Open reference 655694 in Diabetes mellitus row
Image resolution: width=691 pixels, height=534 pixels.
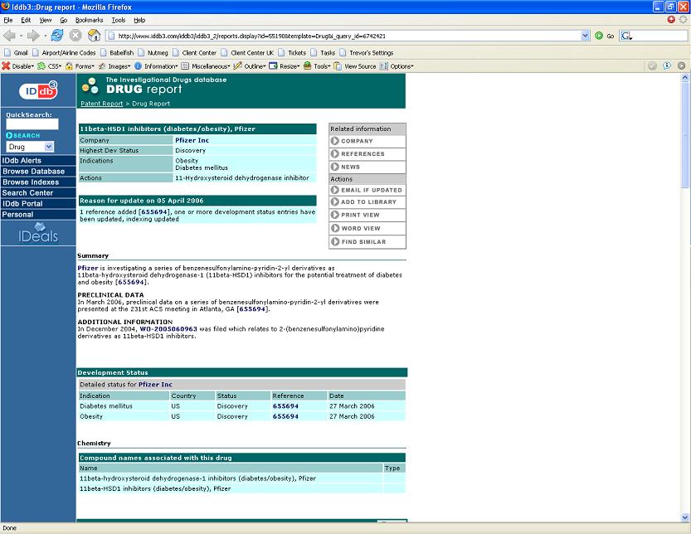tap(285, 406)
